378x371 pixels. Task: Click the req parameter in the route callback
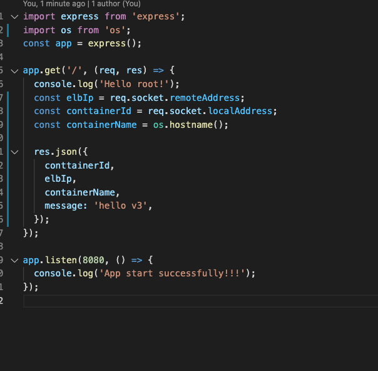[x=107, y=70]
